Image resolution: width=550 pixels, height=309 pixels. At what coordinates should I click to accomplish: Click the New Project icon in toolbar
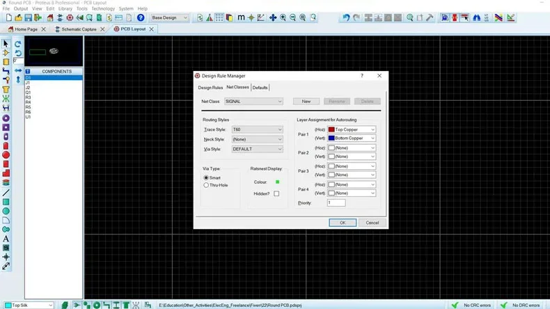9,17
